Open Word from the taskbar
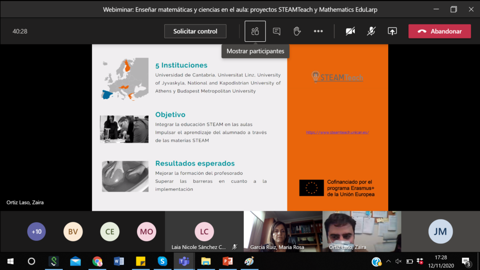Viewport: 480px width, 270px height. (119, 261)
